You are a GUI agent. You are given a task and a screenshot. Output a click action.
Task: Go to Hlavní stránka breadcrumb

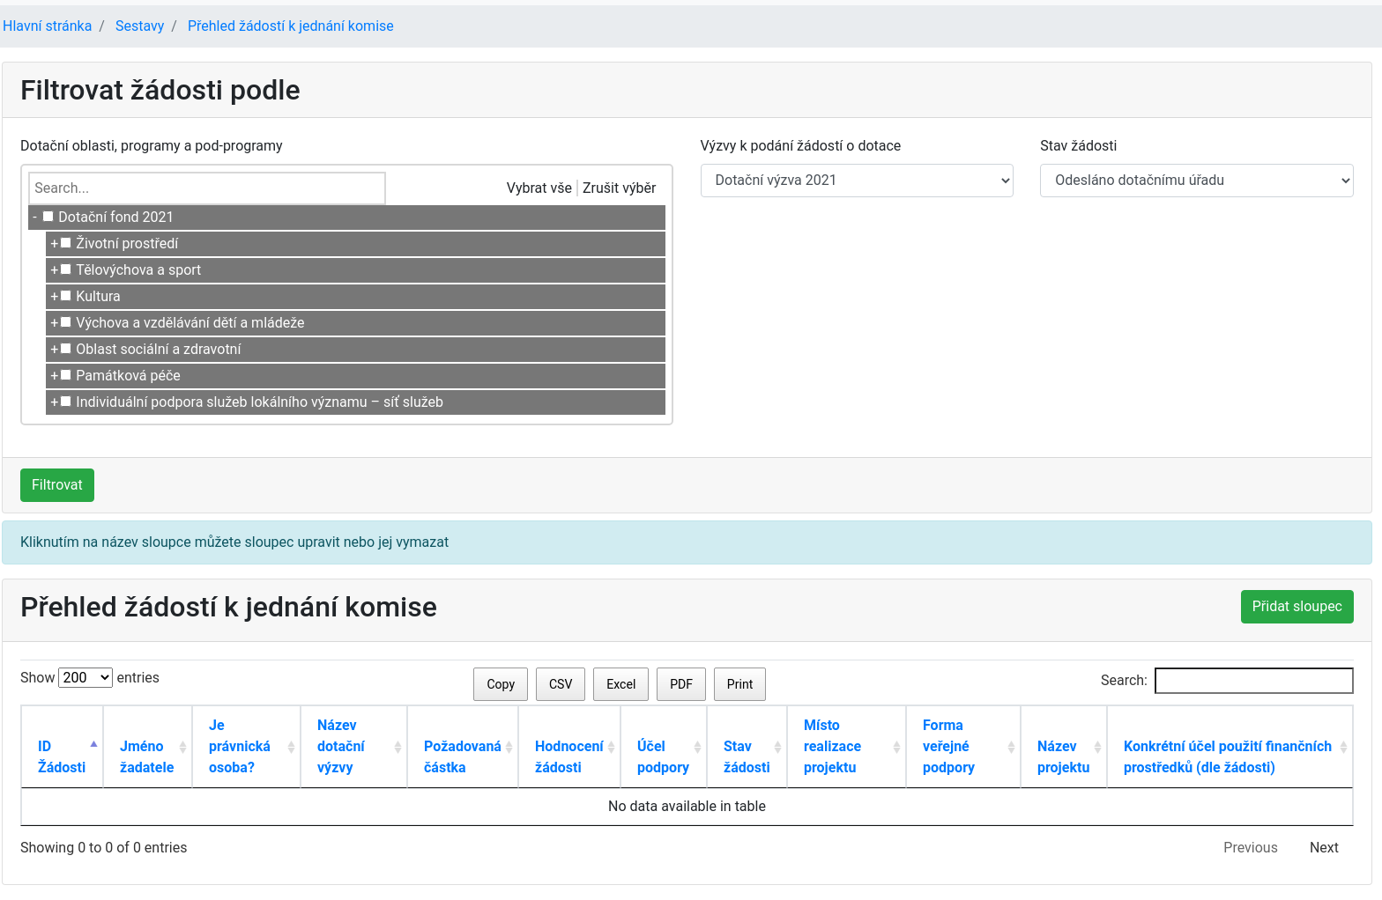[48, 26]
